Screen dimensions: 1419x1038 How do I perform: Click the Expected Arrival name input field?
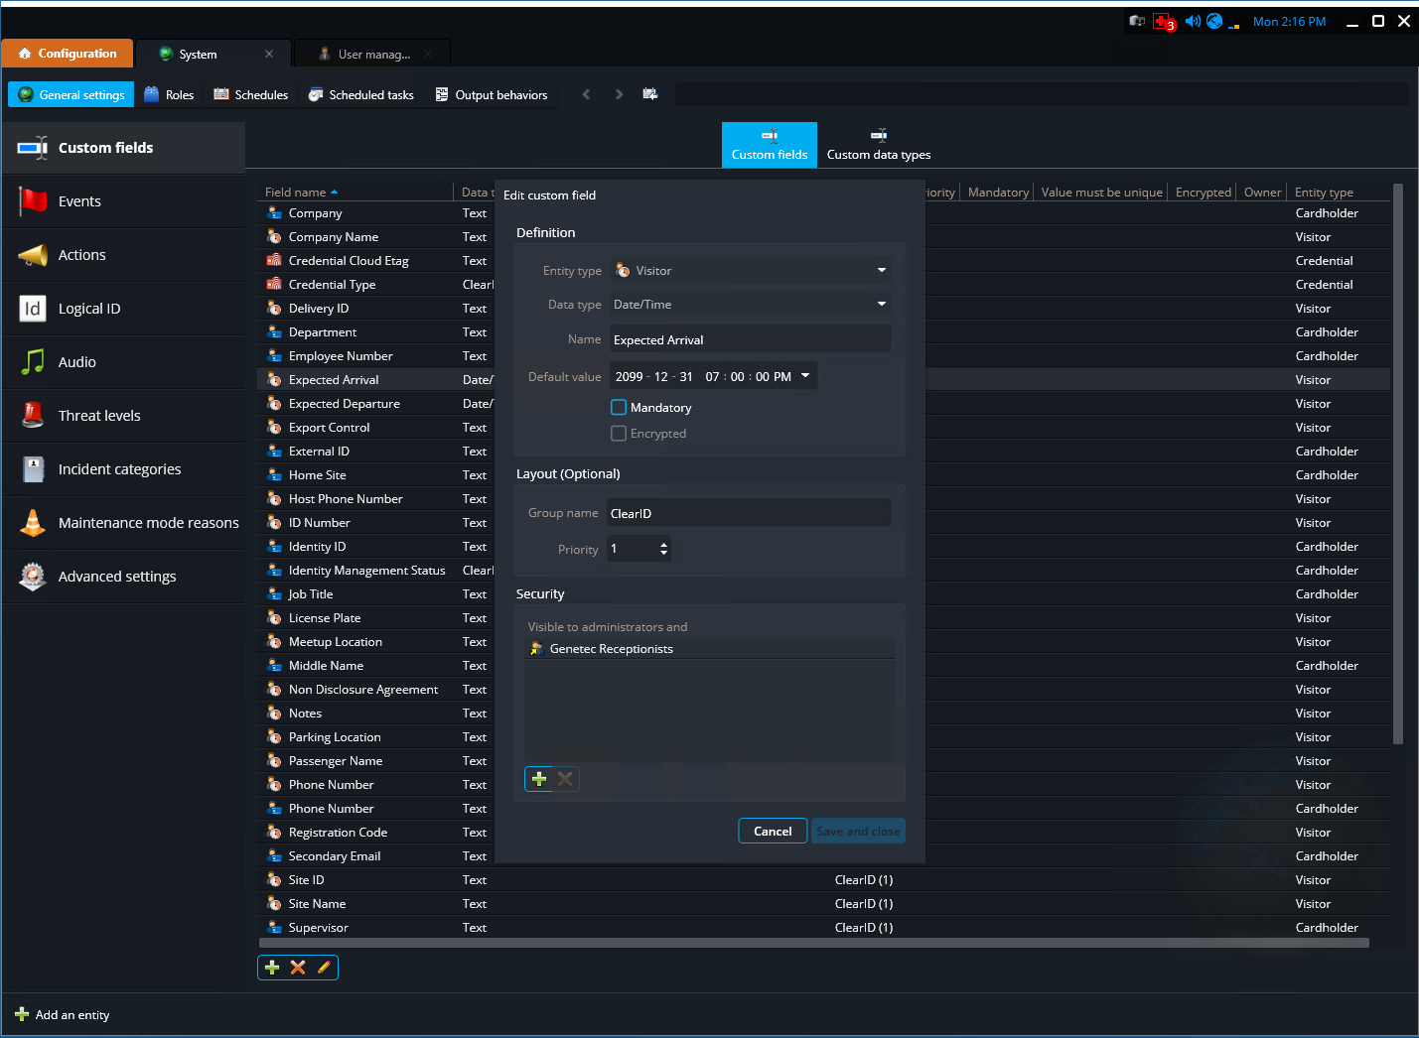point(749,339)
